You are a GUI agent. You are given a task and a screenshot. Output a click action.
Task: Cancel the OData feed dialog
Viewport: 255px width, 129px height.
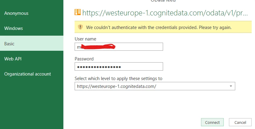pos(240,122)
